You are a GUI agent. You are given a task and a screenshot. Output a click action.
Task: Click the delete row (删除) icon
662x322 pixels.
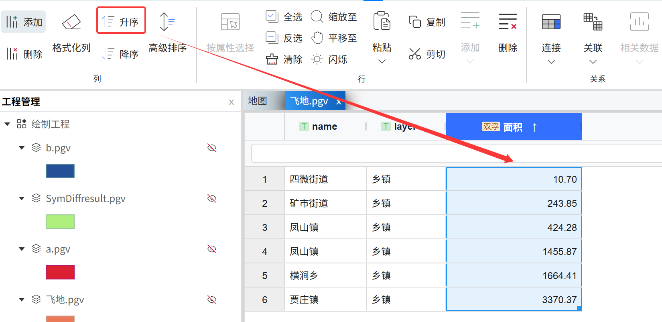[508, 22]
